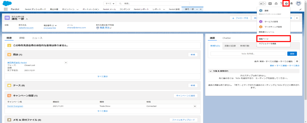Open the Pardot Evergreen row action dropdown
Screen dimensions: 307x123
click(x=194, y=106)
